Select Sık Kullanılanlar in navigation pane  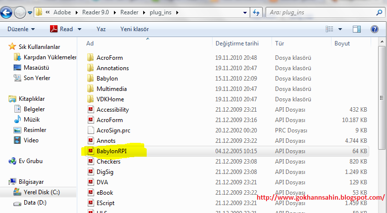pyautogui.click(x=34, y=46)
